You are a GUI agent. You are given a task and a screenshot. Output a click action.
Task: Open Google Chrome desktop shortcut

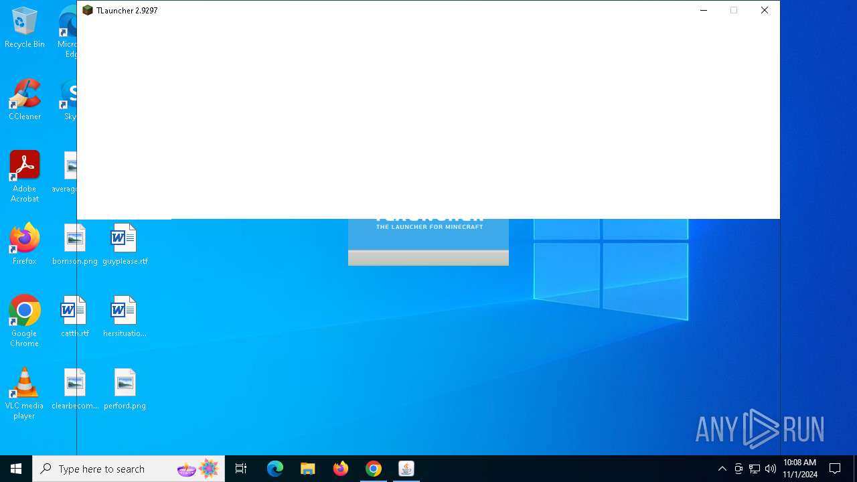(x=25, y=321)
